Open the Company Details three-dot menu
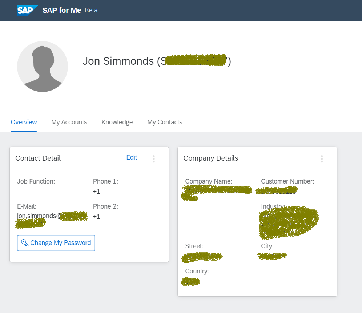Screen dimensions: 362x313 click(x=322, y=158)
